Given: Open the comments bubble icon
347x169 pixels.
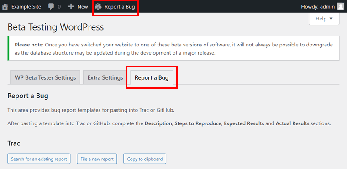Looking at the screenshot, I should point(51,7).
